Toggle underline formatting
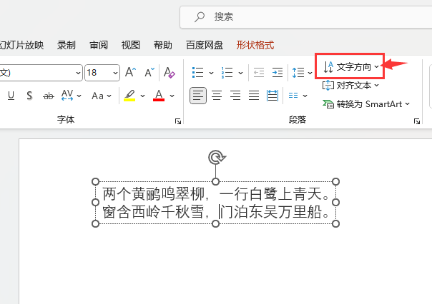This screenshot has height=304, width=432. tap(11, 96)
